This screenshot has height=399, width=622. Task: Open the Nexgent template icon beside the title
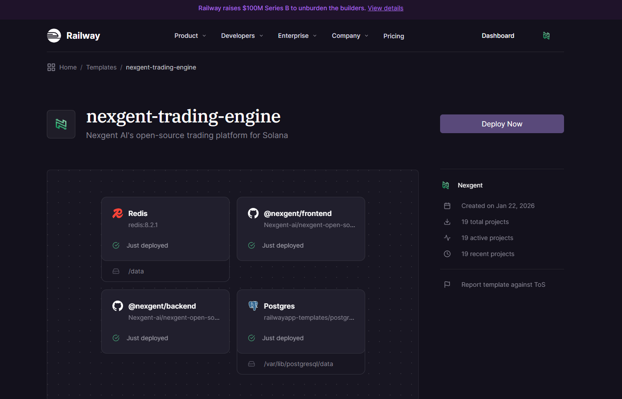[x=61, y=124]
